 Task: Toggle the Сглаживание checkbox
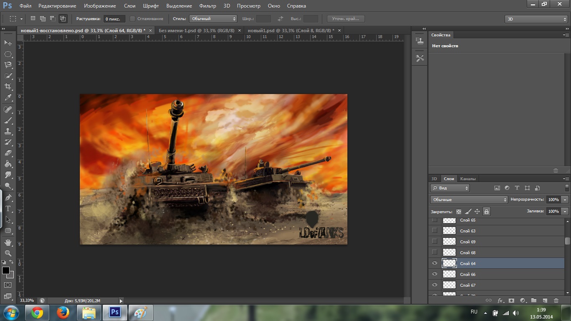point(133,19)
